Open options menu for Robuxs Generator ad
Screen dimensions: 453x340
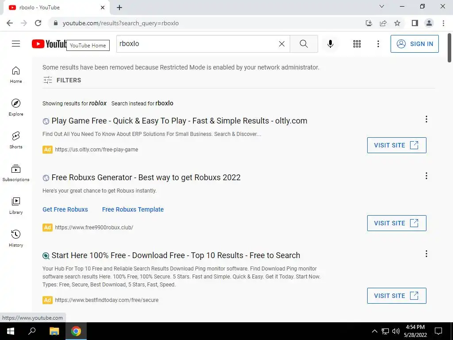426,176
